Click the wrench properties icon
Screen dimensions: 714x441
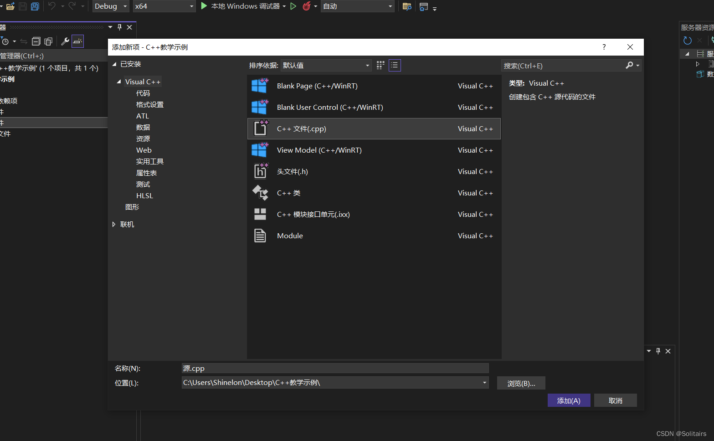tap(65, 41)
